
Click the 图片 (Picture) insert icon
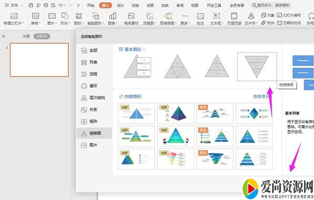tap(52, 17)
